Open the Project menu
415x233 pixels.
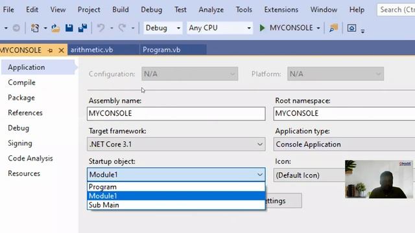89,10
